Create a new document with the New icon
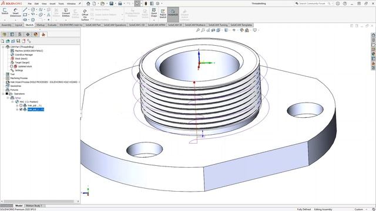 click(x=94, y=4)
